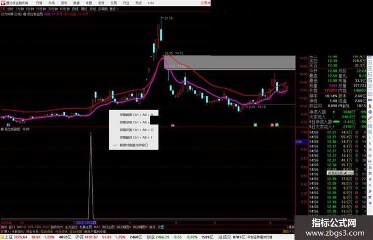The image size is (373, 240).
Task: Open settings gear for 低位板副图 sub-chart
Action: click(2, 129)
